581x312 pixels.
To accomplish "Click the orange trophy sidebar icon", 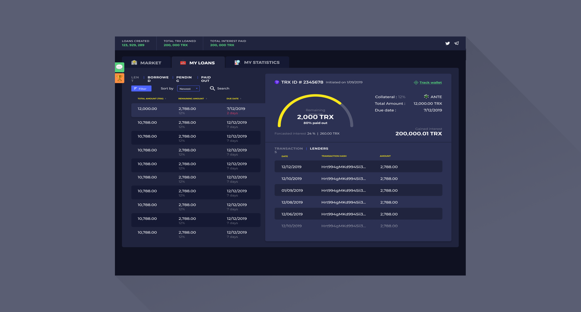I will pos(119,78).
